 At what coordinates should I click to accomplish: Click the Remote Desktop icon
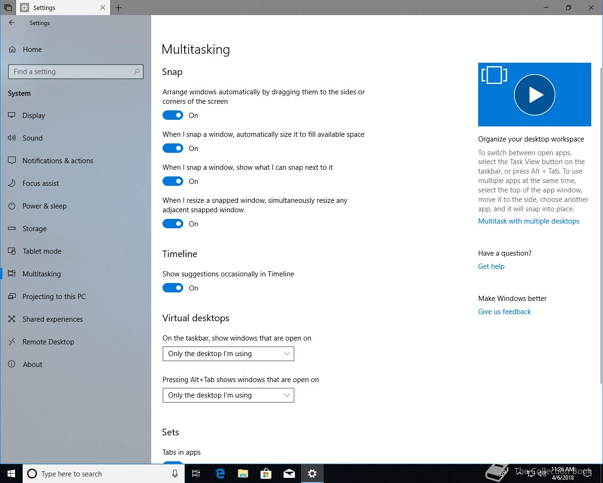pyautogui.click(x=12, y=341)
